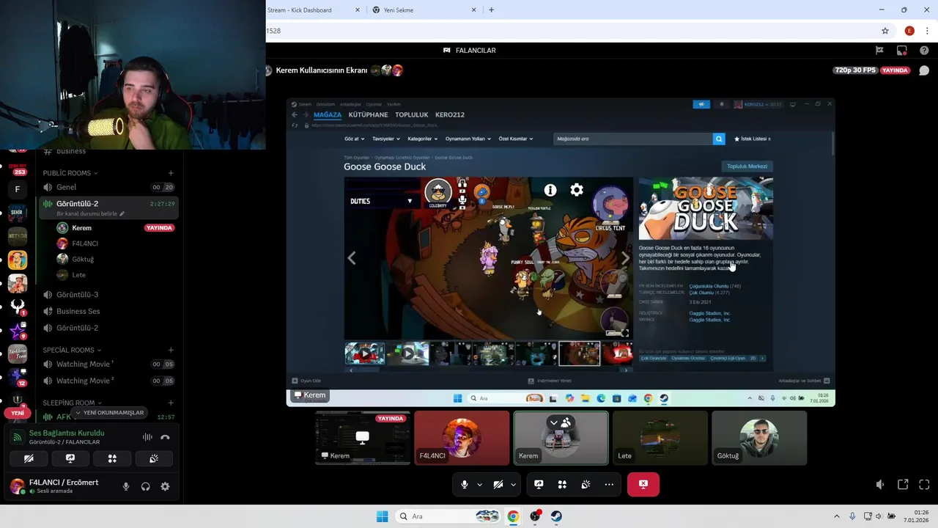Open the threads flag icon in header
The image size is (938, 528).
(879, 51)
